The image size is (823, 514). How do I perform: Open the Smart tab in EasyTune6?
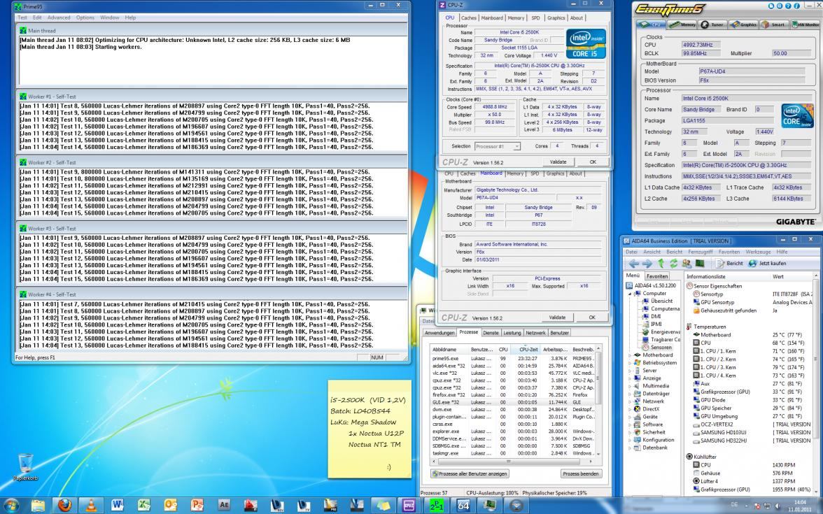click(x=774, y=24)
